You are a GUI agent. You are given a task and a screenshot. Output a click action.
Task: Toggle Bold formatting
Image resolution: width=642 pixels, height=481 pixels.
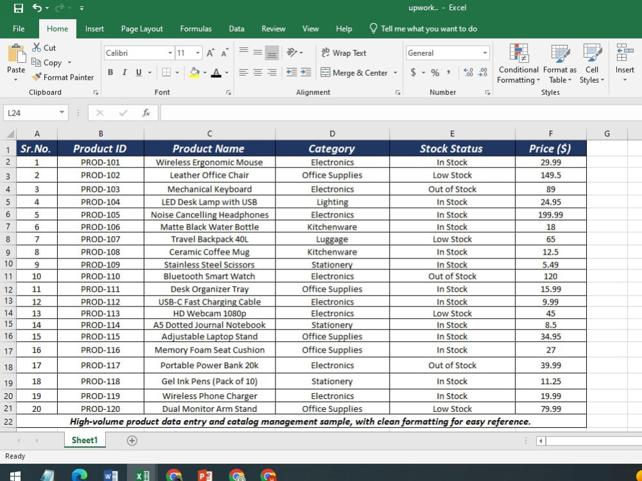pyautogui.click(x=110, y=72)
